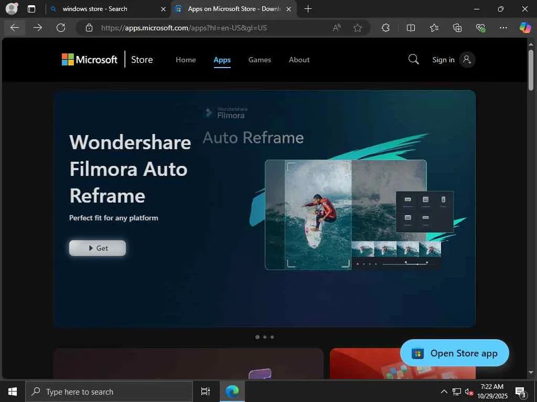Open the Windows Start menu
This screenshot has width=537, height=402.
tap(13, 392)
